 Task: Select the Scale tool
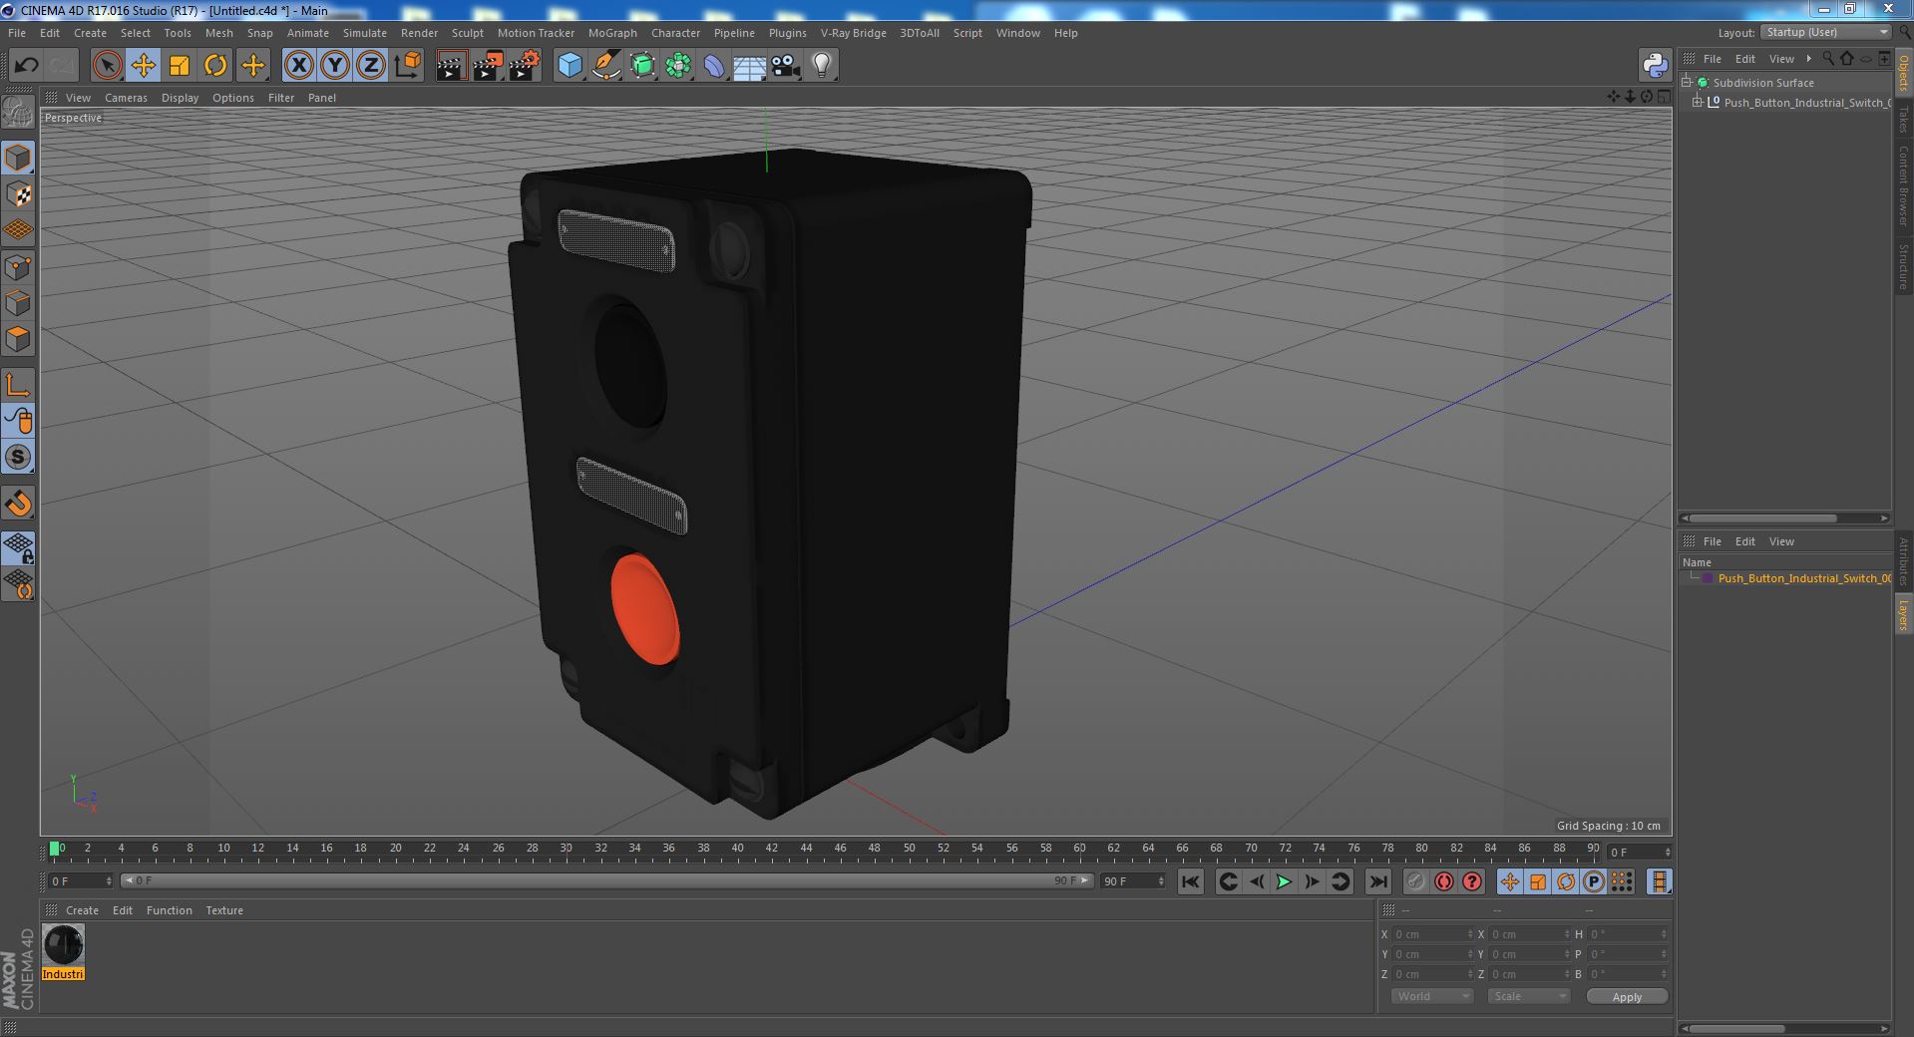[179, 66]
